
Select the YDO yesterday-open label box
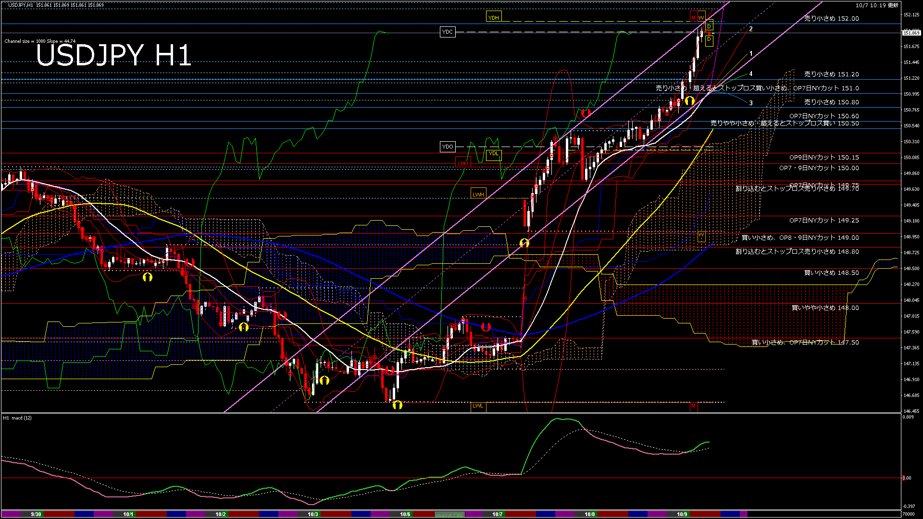pos(447,147)
